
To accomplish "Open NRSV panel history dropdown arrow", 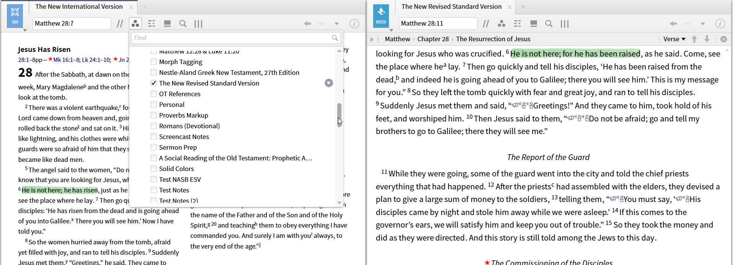I will [703, 24].
